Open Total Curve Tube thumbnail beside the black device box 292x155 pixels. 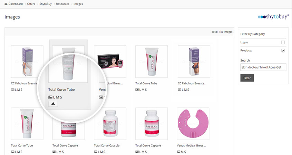[152, 62]
